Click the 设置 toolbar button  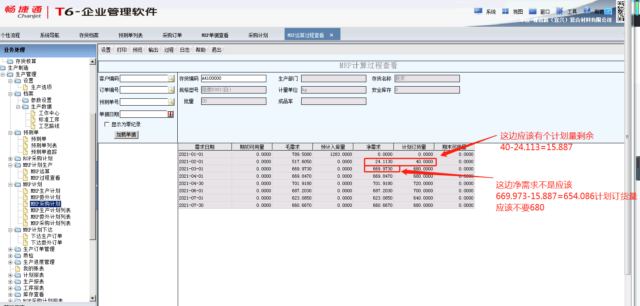106,50
